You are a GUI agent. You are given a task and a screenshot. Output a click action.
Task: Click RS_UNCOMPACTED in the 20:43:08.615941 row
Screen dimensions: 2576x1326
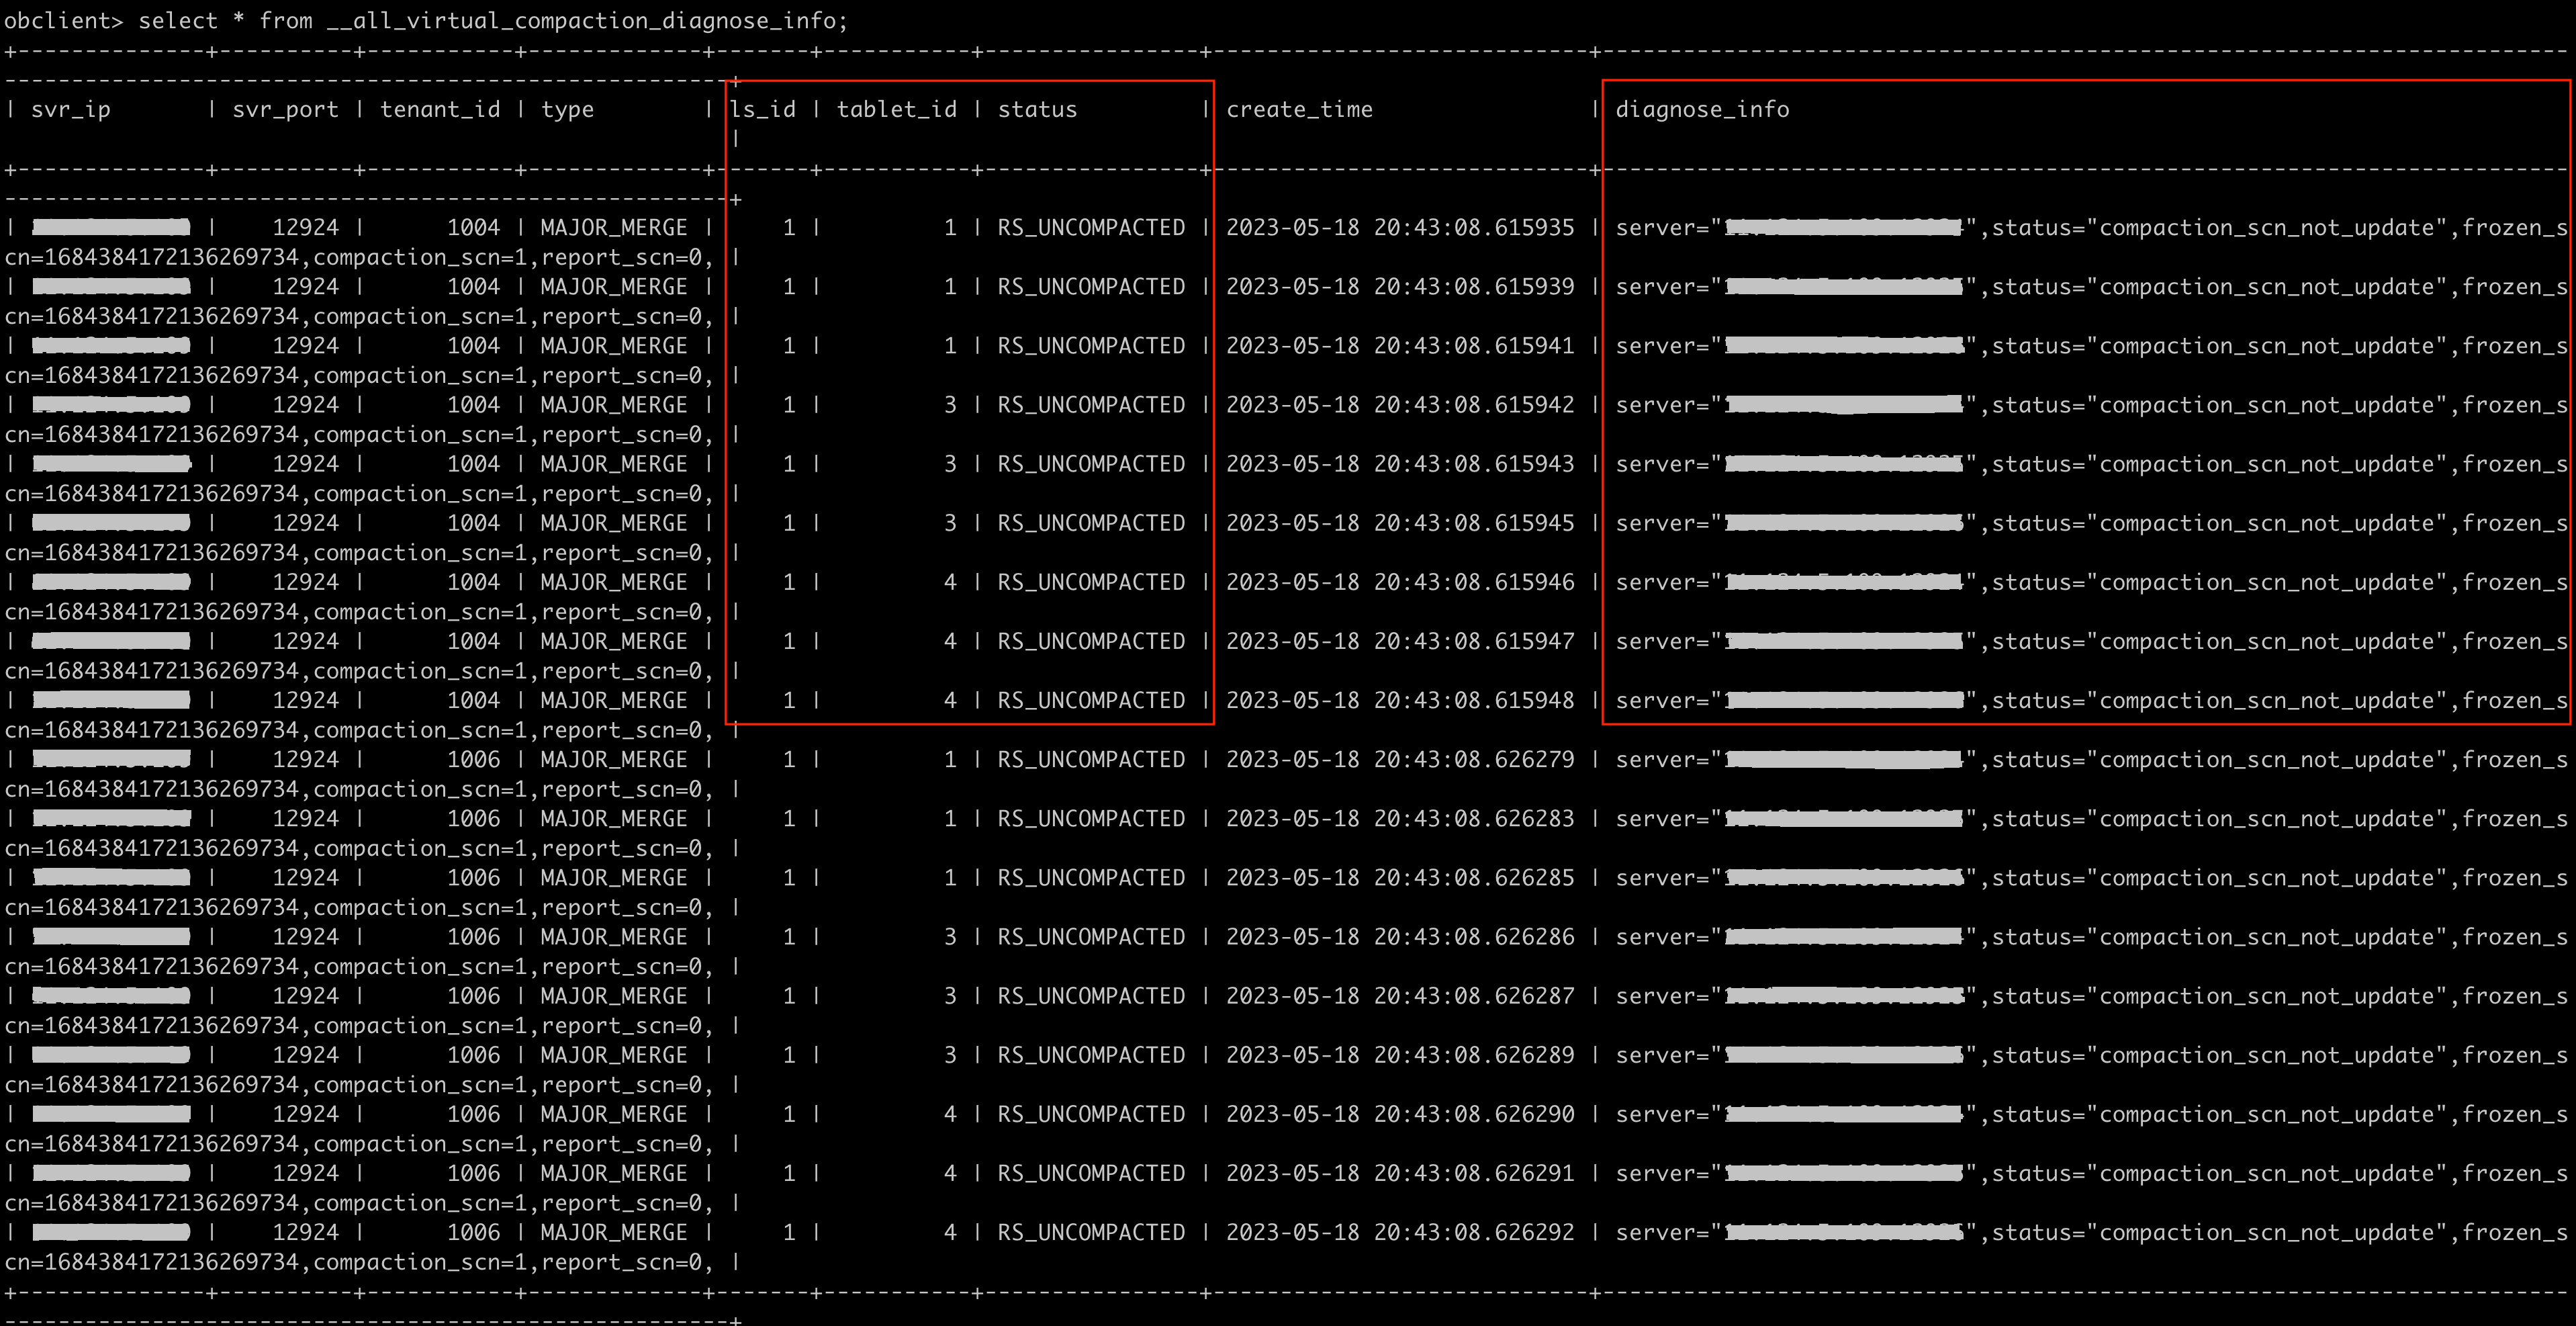1091,346
